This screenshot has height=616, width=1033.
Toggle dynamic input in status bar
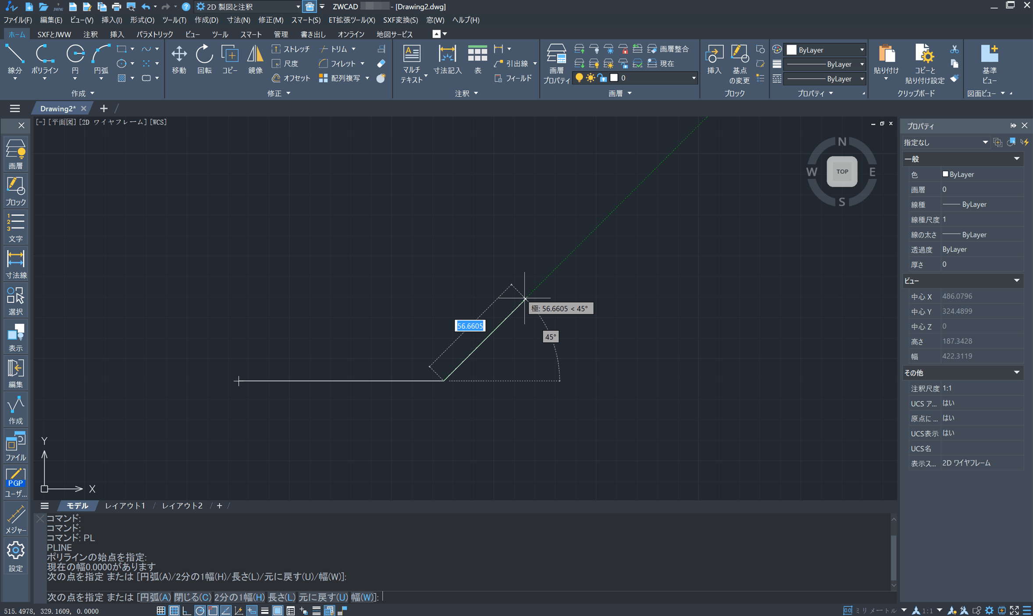(x=252, y=610)
